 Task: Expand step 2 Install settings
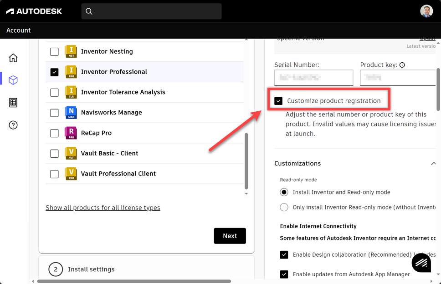click(x=91, y=269)
